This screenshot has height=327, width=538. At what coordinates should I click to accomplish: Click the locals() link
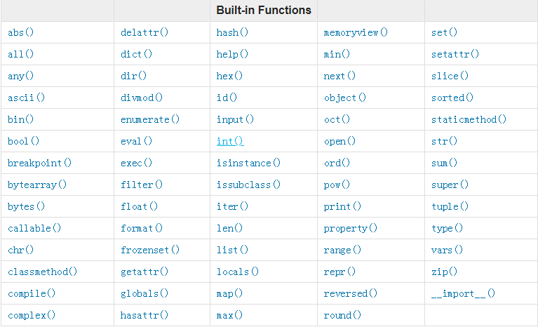[x=238, y=272]
